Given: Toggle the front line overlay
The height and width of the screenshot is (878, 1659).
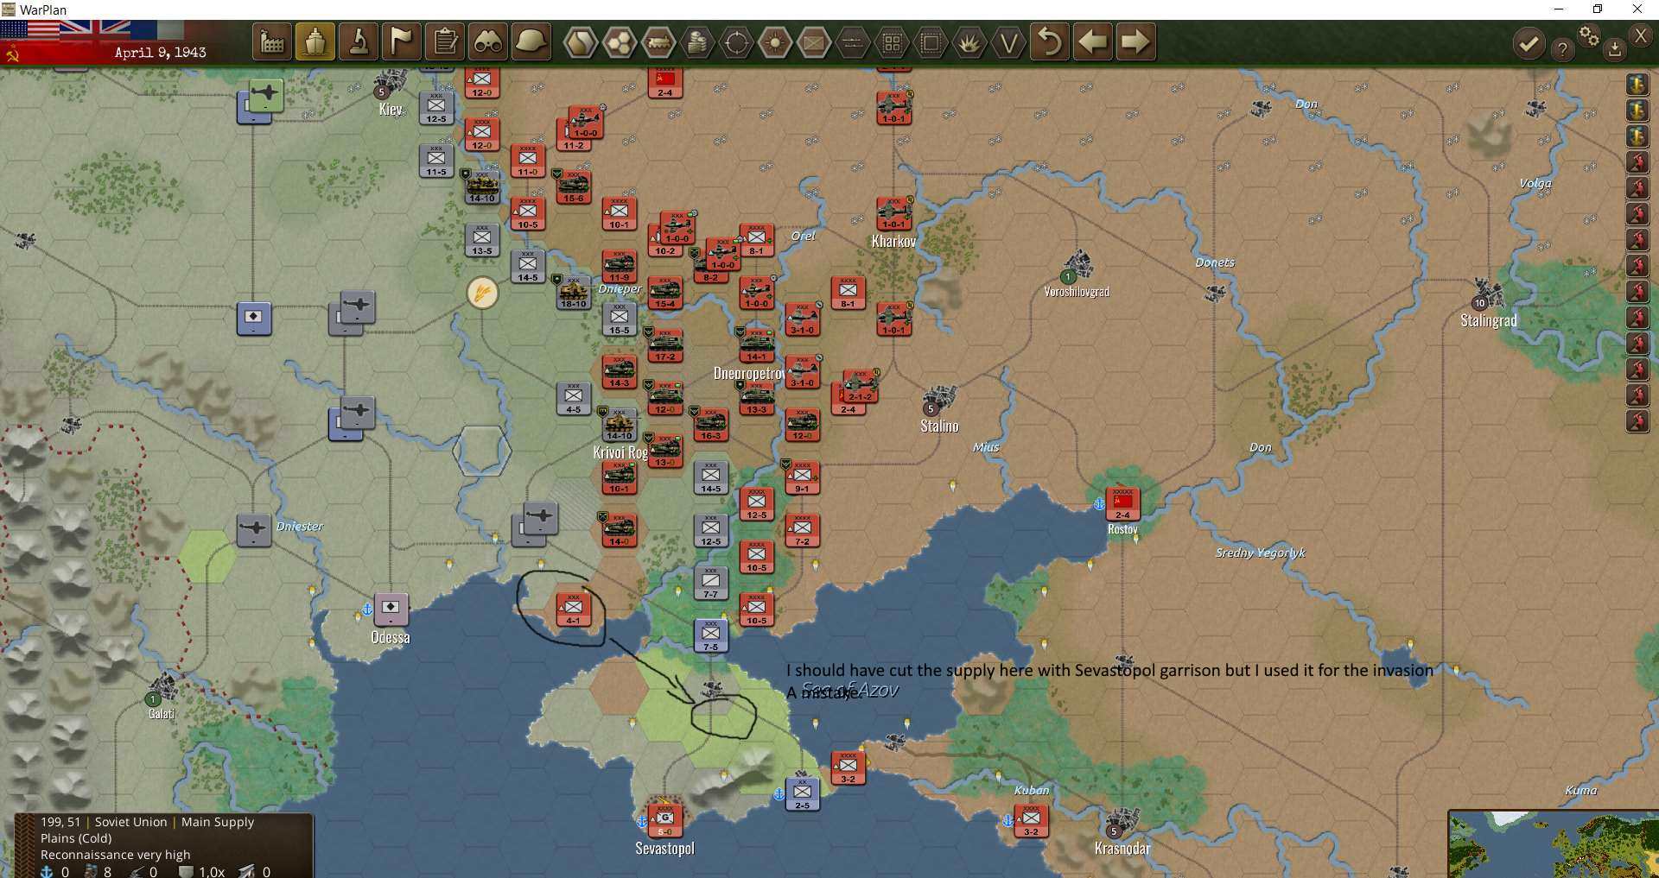Looking at the screenshot, I should coord(853,42).
